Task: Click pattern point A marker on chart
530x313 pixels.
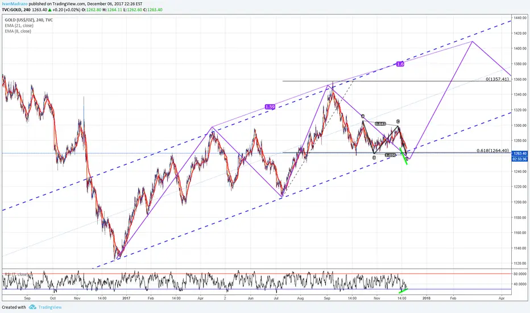Action: 363,117
